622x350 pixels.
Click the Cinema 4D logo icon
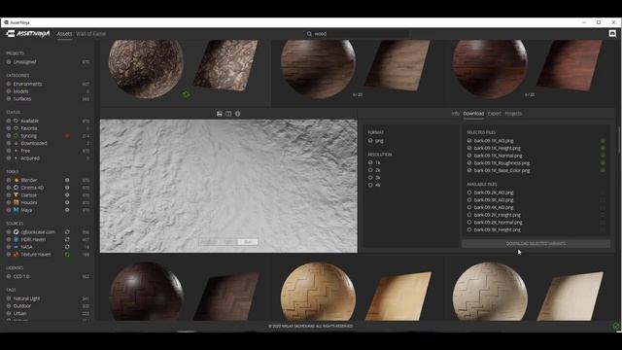[x=17, y=188]
